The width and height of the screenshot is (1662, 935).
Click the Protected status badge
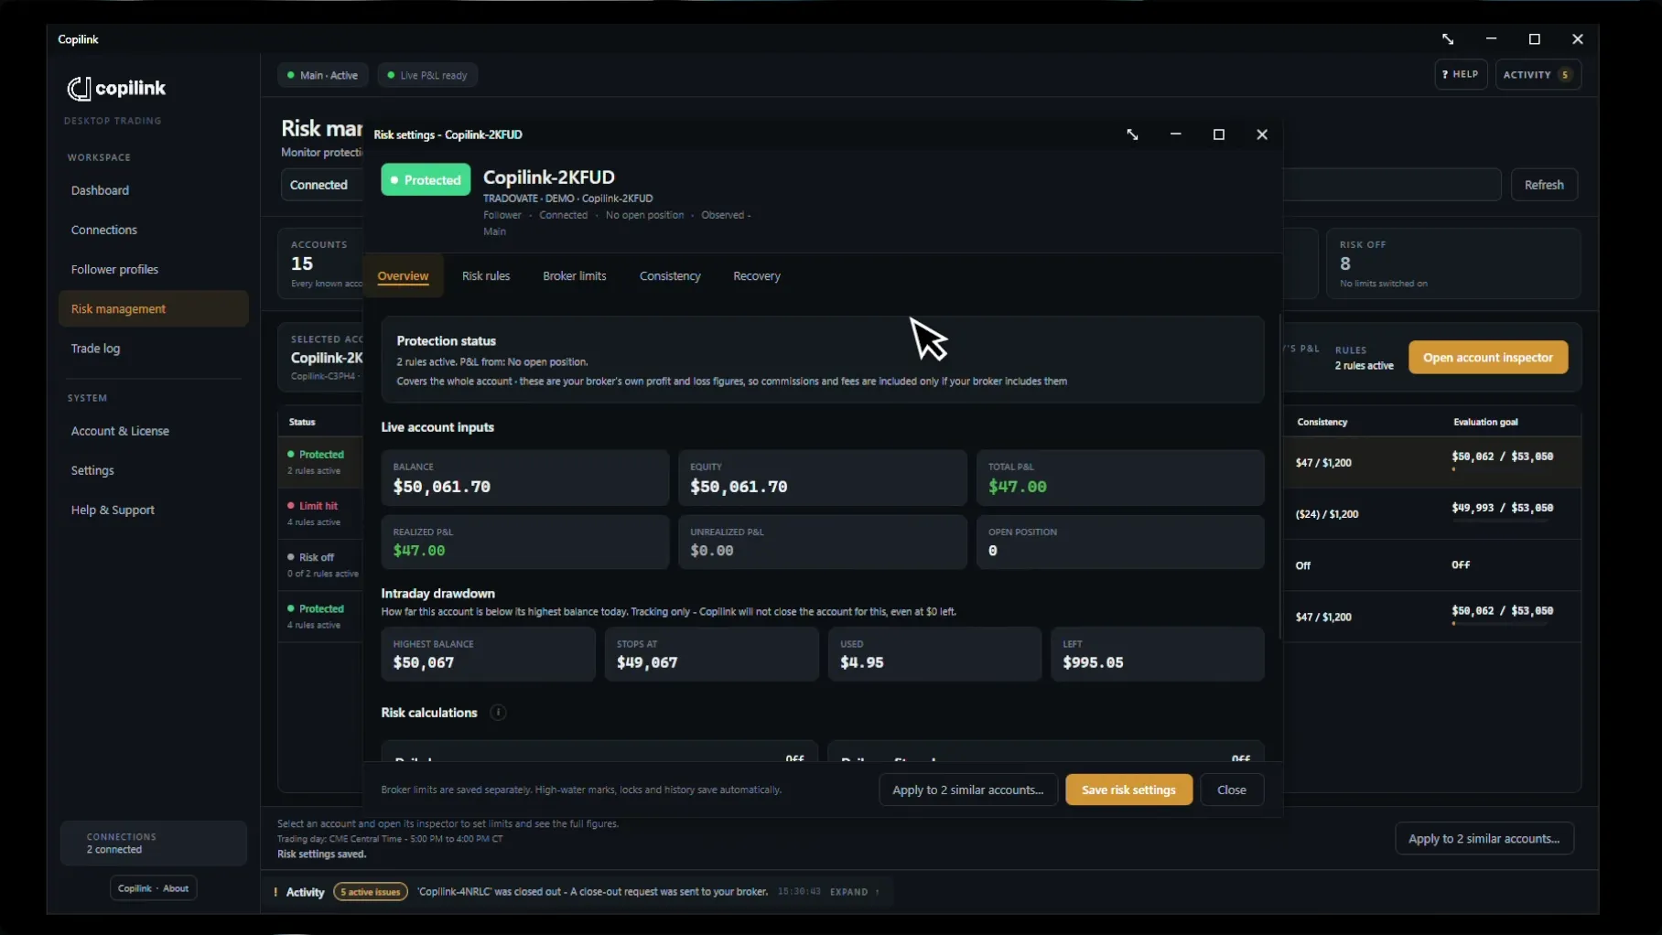point(426,180)
